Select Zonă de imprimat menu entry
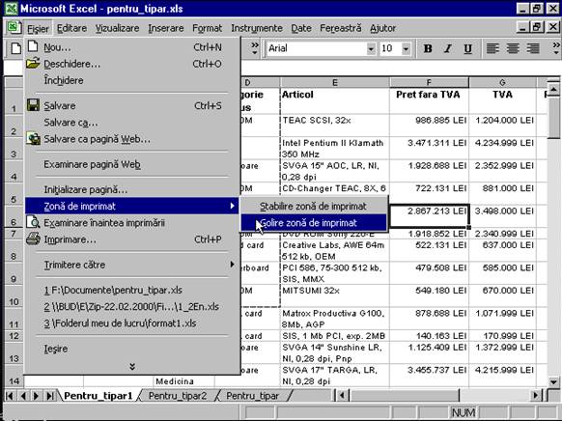Image resolution: width=562 pixels, height=421 pixels. [x=132, y=206]
